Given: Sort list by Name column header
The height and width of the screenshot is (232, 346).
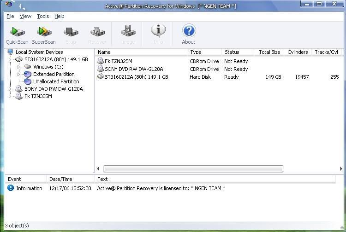Looking at the screenshot, I should tap(141, 52).
